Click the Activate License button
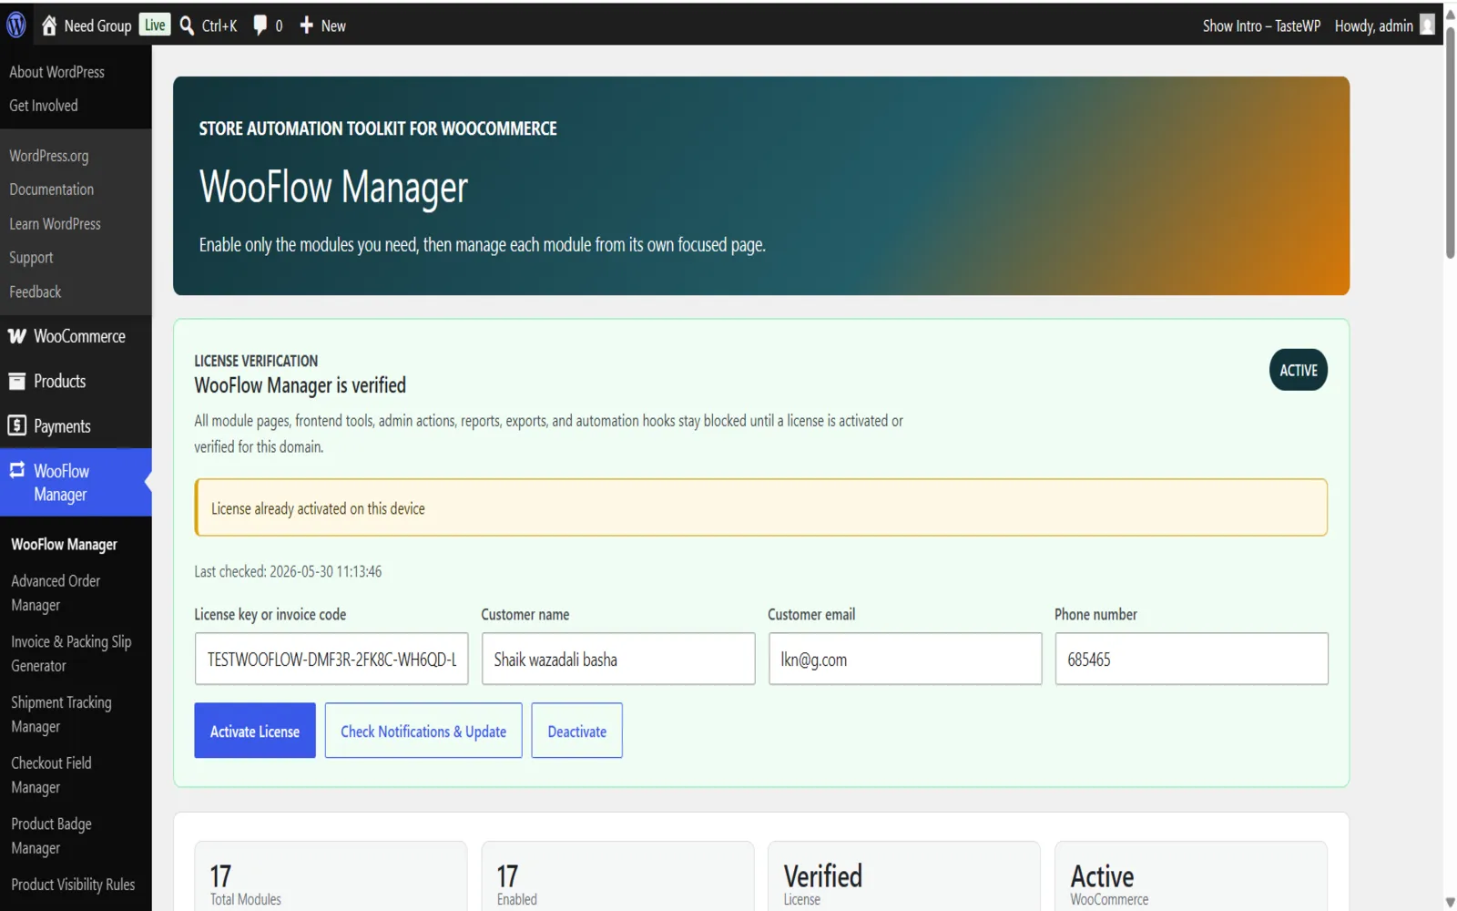Viewport: 1457px width, 911px height. point(255,731)
